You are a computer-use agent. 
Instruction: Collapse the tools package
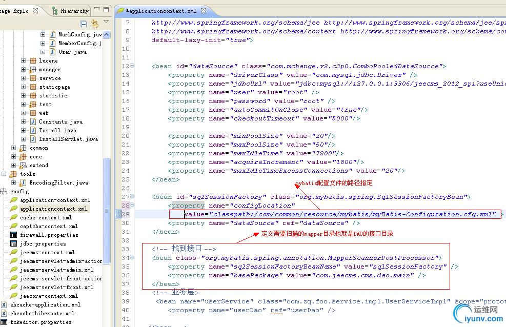point(4,174)
